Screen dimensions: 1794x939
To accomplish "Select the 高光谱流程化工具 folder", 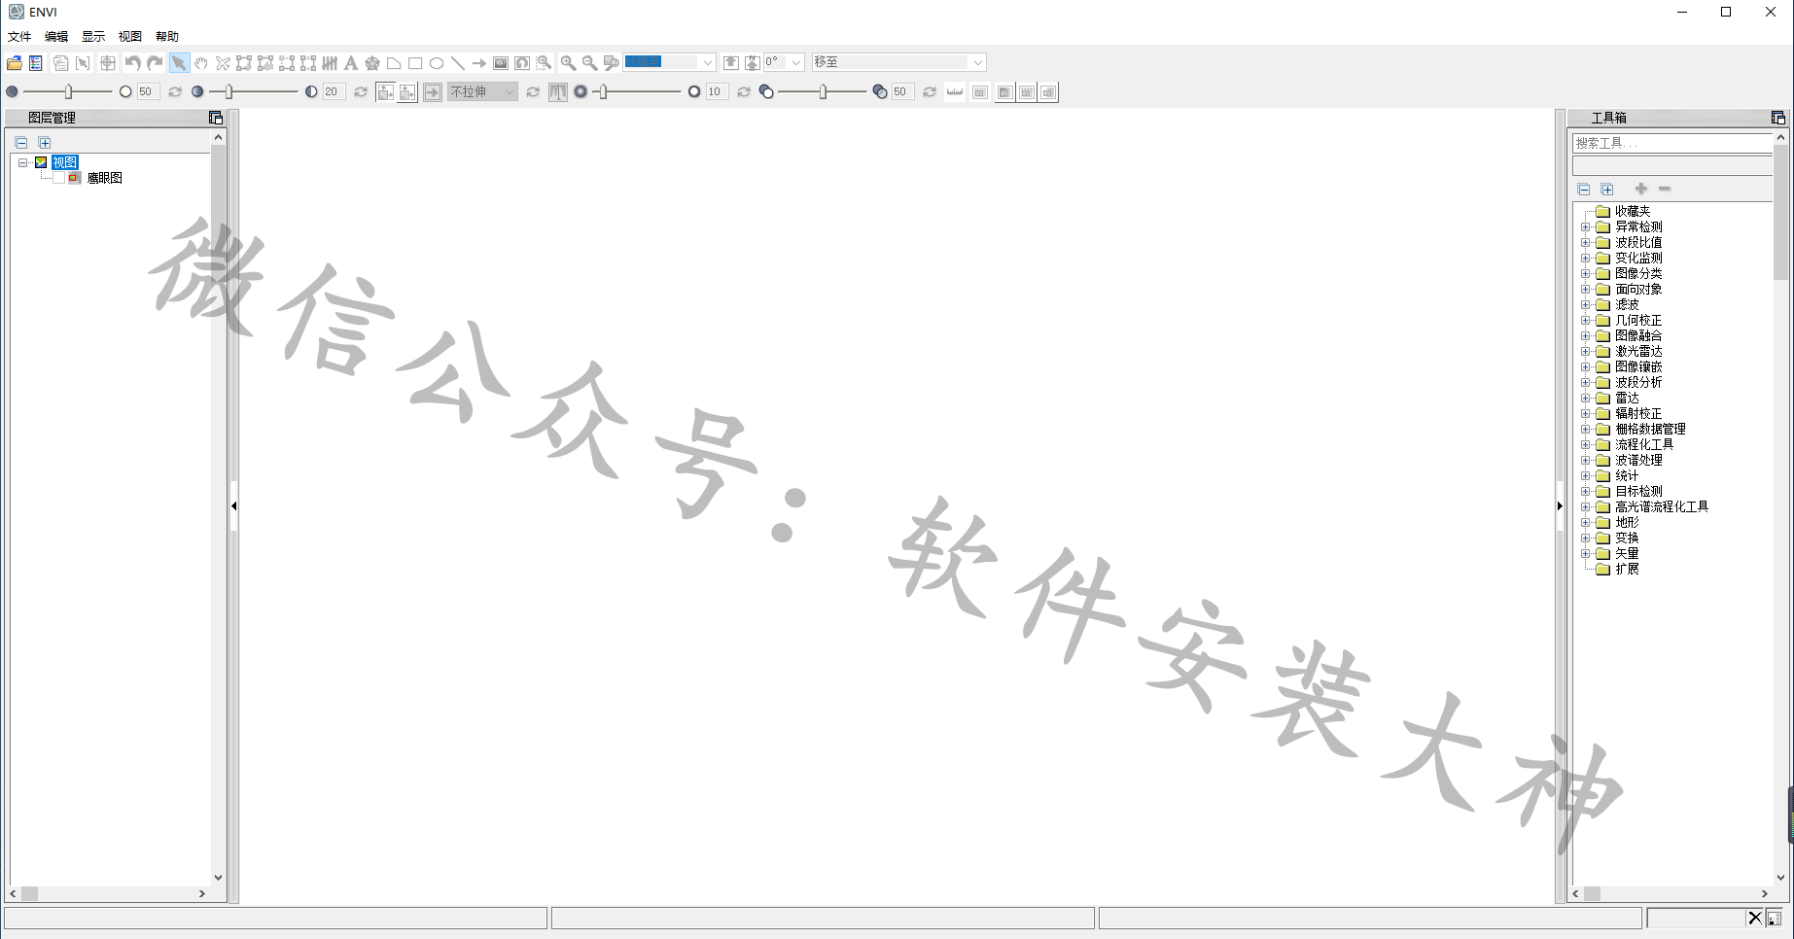I will (1662, 506).
